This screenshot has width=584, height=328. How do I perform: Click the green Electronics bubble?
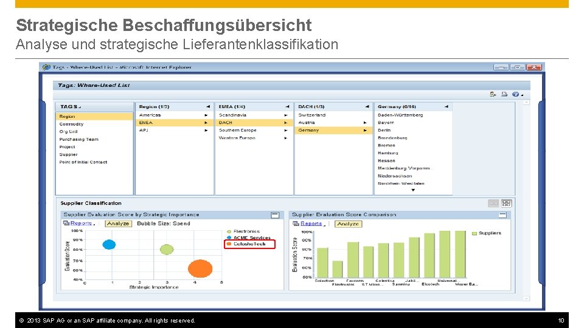pos(167,250)
